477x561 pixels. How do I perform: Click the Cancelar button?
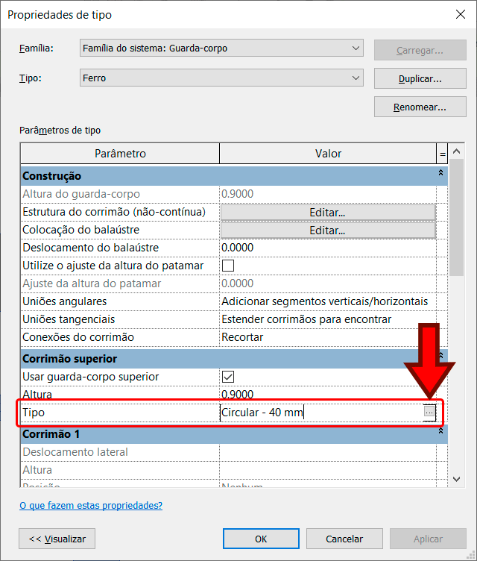pyautogui.click(x=344, y=539)
